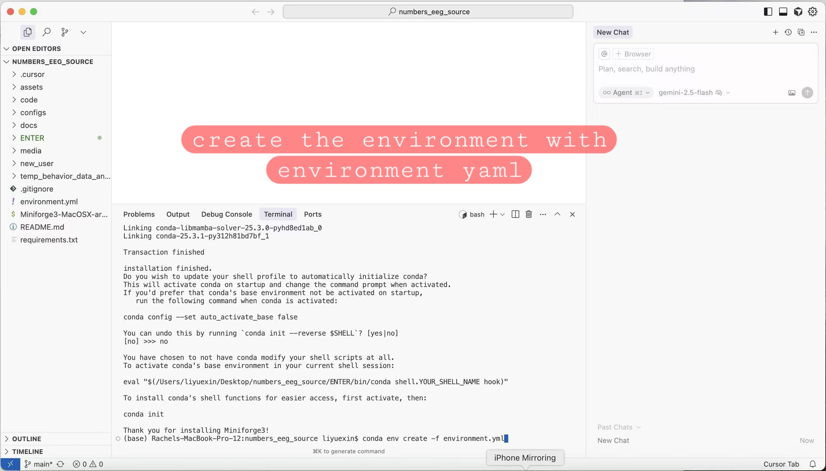
Task: Toggle the bottom panel visibility
Action: click(782, 11)
